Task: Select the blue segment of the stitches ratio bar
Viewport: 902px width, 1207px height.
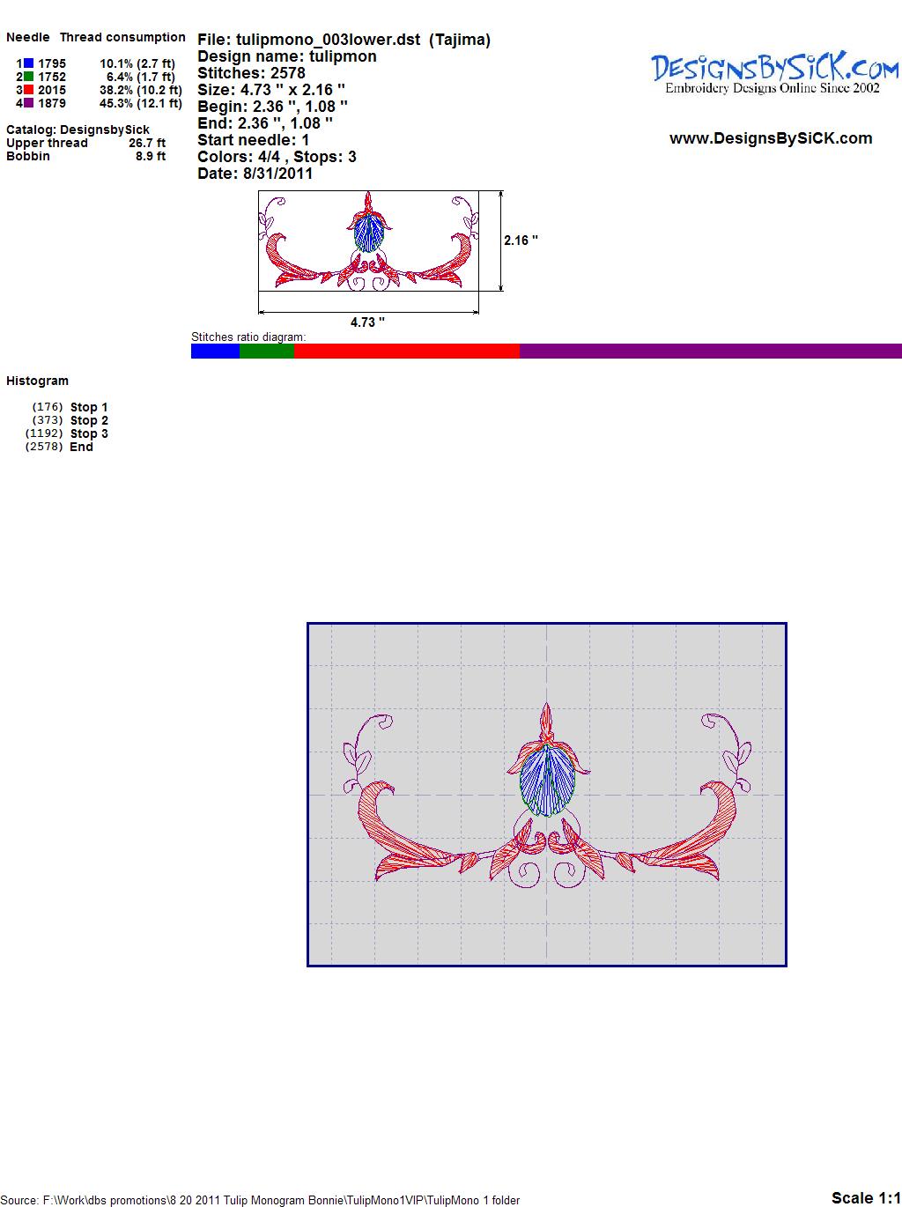Action: tap(215, 352)
